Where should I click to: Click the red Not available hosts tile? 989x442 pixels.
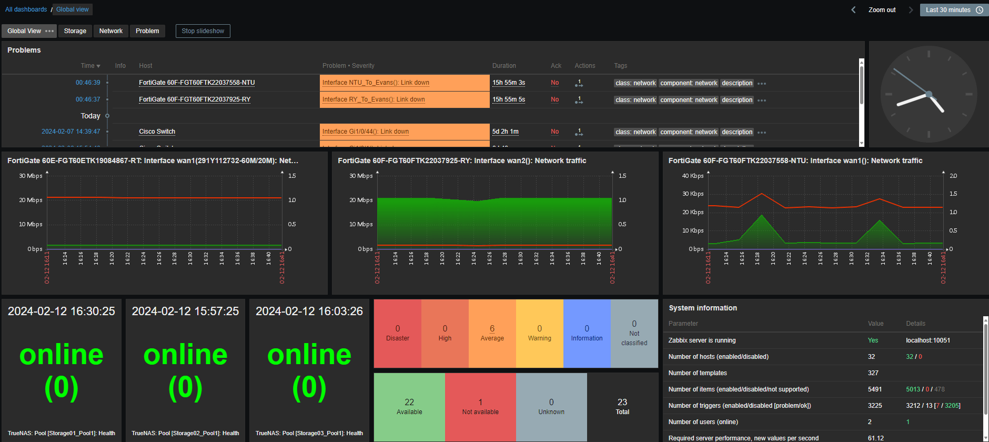pos(480,406)
